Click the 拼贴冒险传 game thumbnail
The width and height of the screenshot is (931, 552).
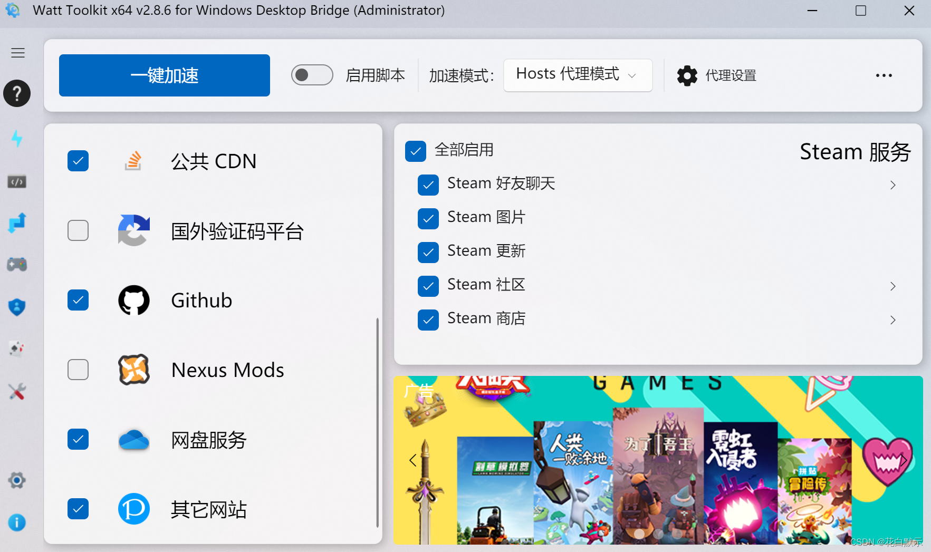(815, 491)
